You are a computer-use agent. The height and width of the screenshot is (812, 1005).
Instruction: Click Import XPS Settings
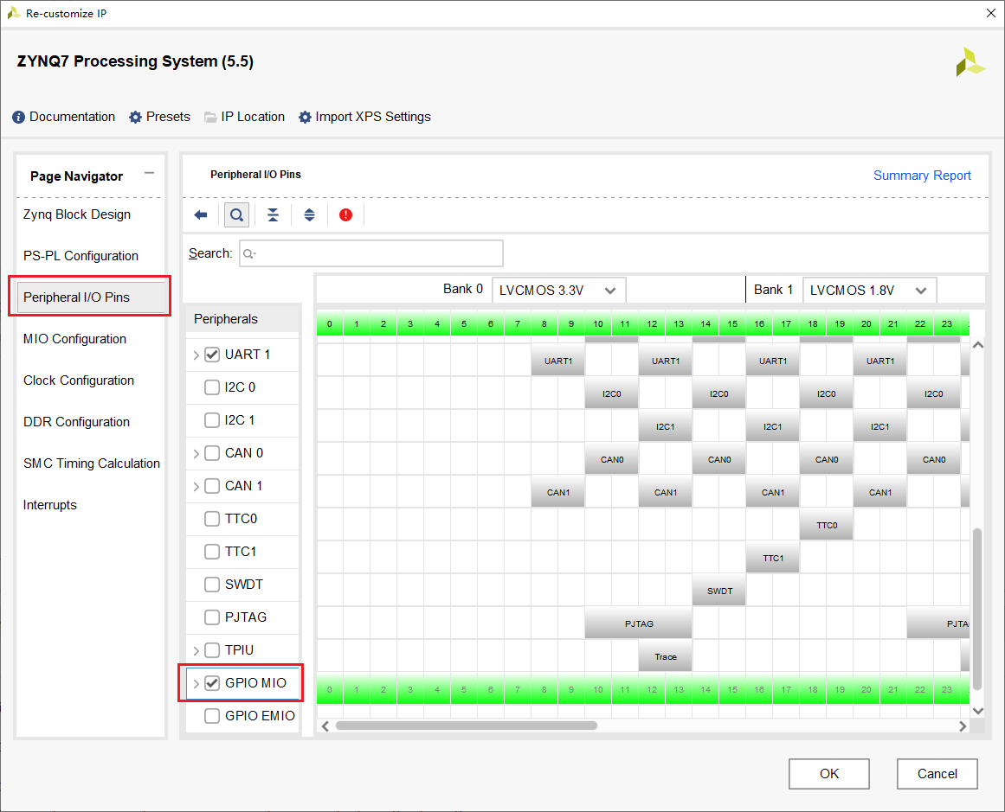coord(364,117)
